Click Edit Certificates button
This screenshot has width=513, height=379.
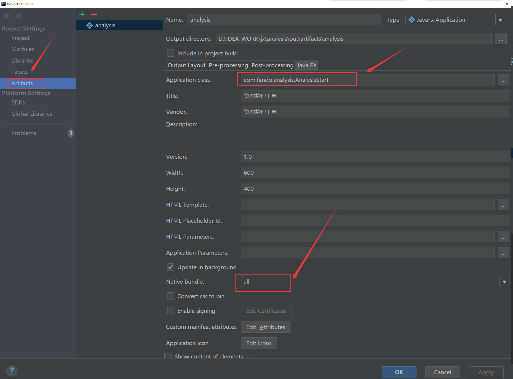(x=266, y=311)
